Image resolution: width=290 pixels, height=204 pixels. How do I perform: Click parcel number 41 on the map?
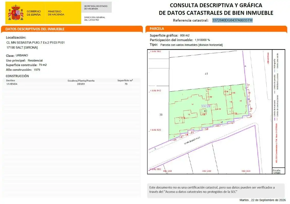point(207,74)
